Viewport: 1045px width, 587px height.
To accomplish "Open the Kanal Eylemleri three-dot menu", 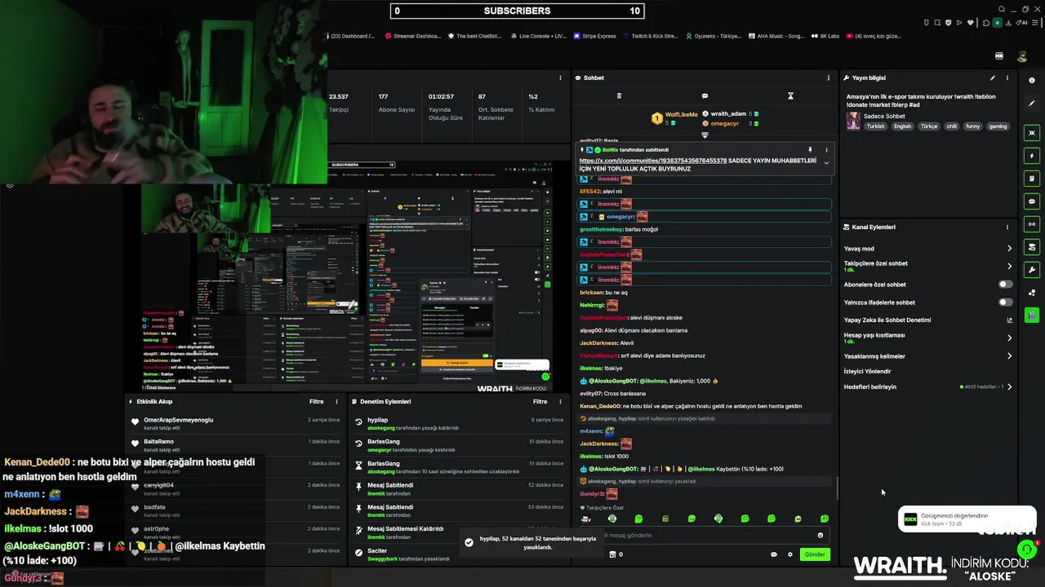I will 1007,227.
